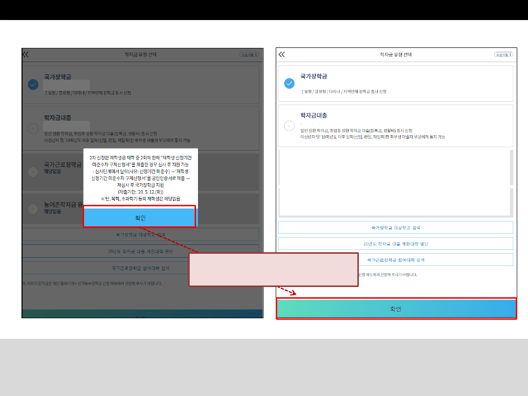Open 주의사항 info badge in right screen
The width and height of the screenshot is (528, 396).
505,55
